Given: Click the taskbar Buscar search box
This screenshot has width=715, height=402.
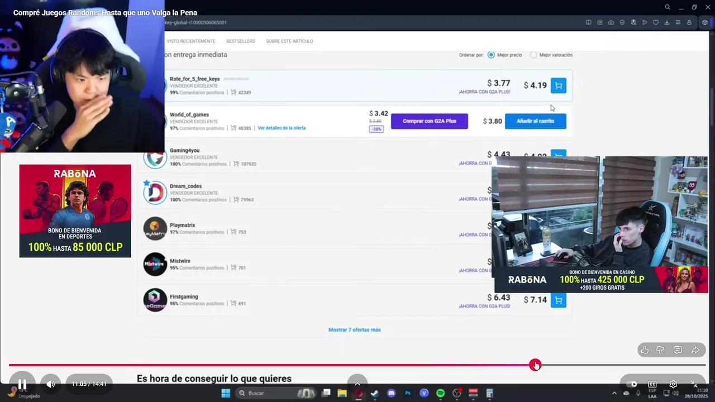Looking at the screenshot, I should coord(276,393).
